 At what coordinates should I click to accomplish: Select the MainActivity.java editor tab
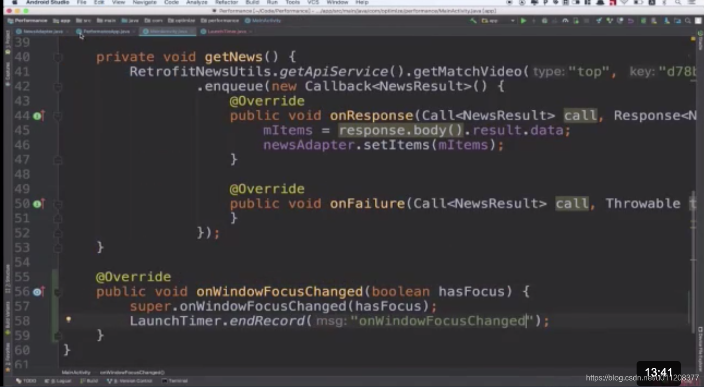click(168, 31)
